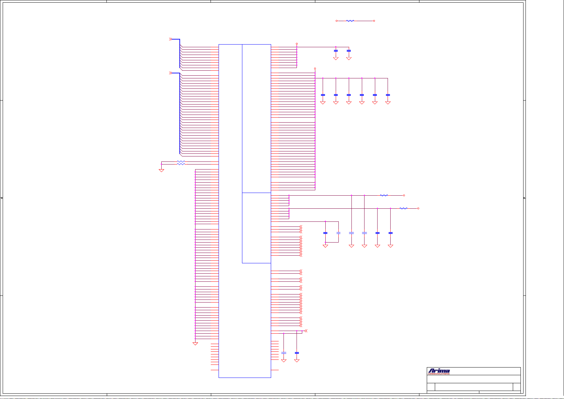The width and height of the screenshot is (564, 399).
Task: Select resistor on the lower right power rail
Action: tap(404, 208)
